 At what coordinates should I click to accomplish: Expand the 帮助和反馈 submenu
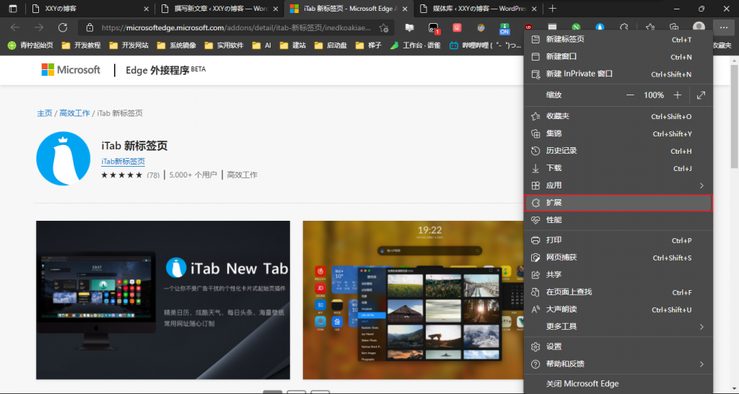618,364
